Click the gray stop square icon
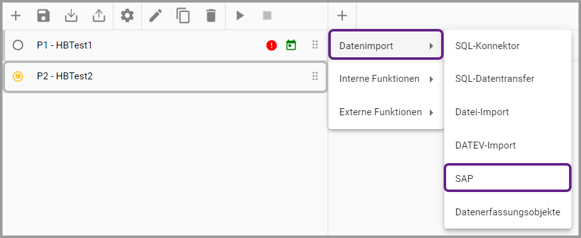This screenshot has height=238, width=581. coord(267,16)
